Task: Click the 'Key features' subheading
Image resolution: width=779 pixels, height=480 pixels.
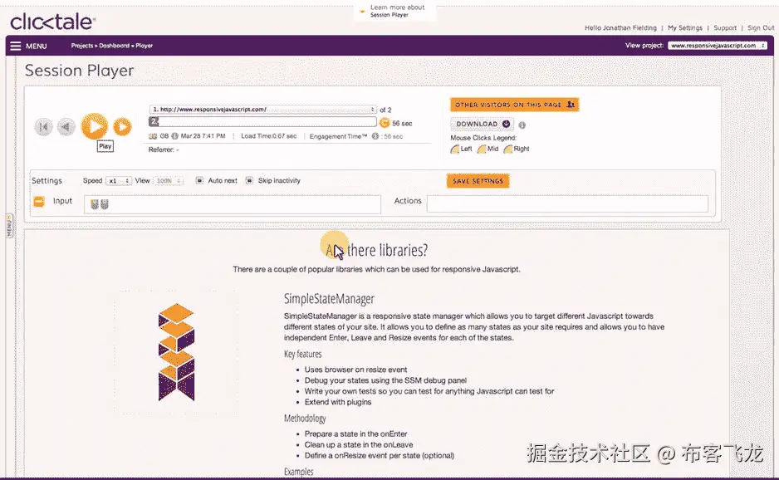Action: click(x=302, y=354)
